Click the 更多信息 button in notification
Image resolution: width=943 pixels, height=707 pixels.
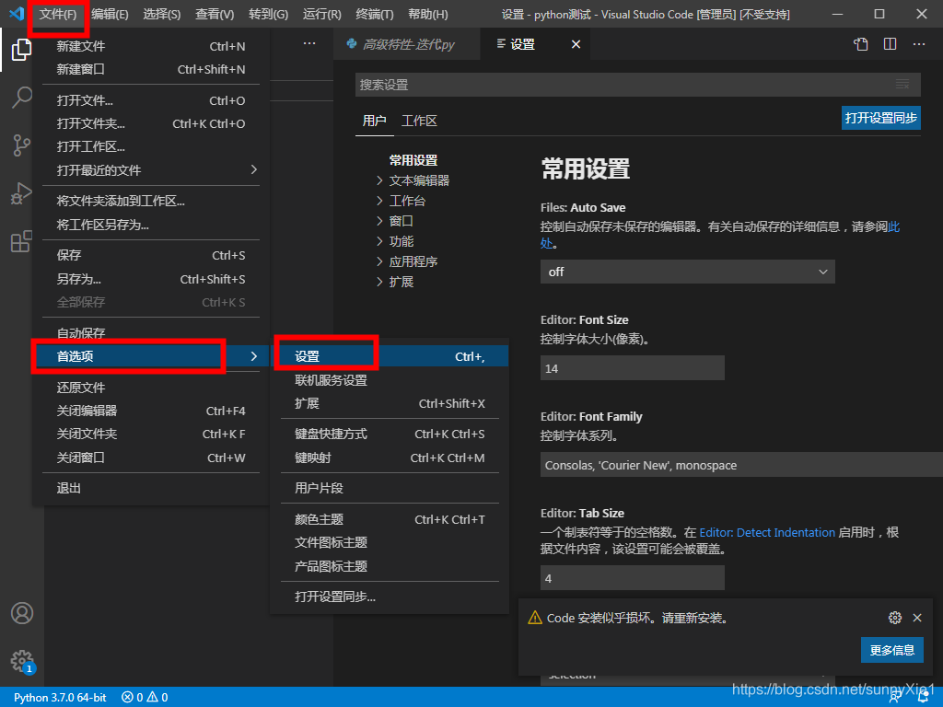(891, 650)
